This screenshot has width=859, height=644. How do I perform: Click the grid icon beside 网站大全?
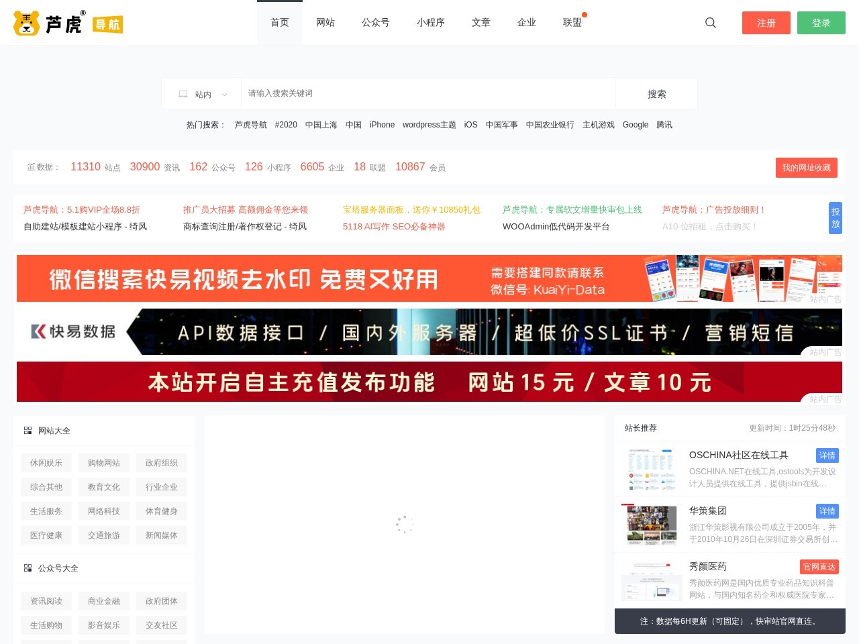coord(28,431)
